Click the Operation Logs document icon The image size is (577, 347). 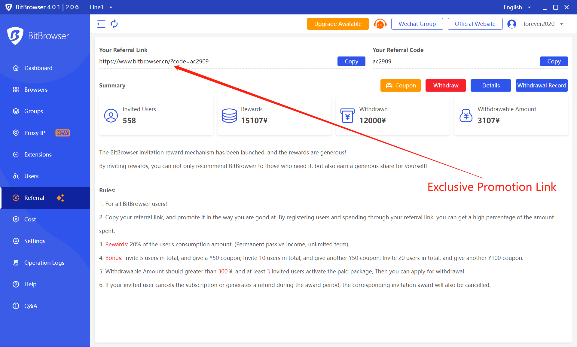coord(16,263)
